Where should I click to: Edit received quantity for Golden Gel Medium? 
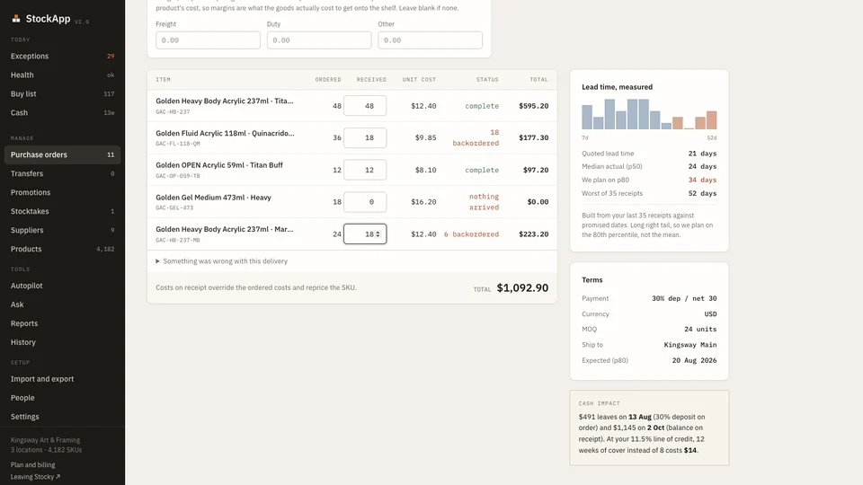point(365,202)
